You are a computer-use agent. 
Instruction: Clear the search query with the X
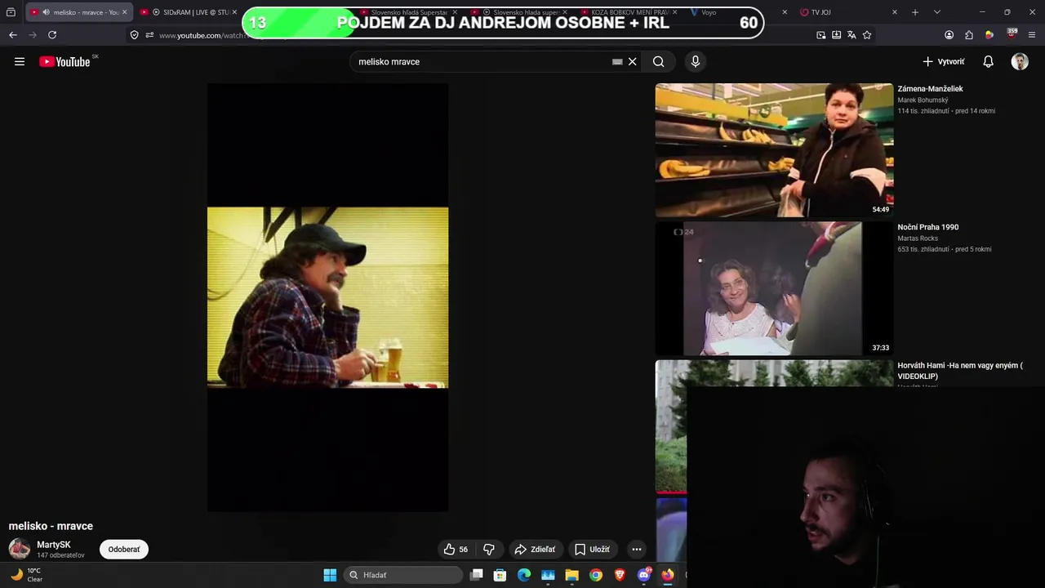click(632, 61)
